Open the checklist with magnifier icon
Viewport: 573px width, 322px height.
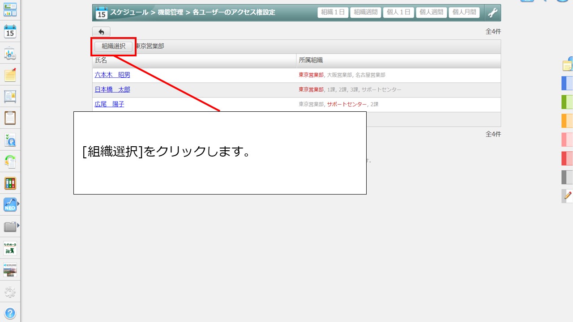[x=10, y=140]
